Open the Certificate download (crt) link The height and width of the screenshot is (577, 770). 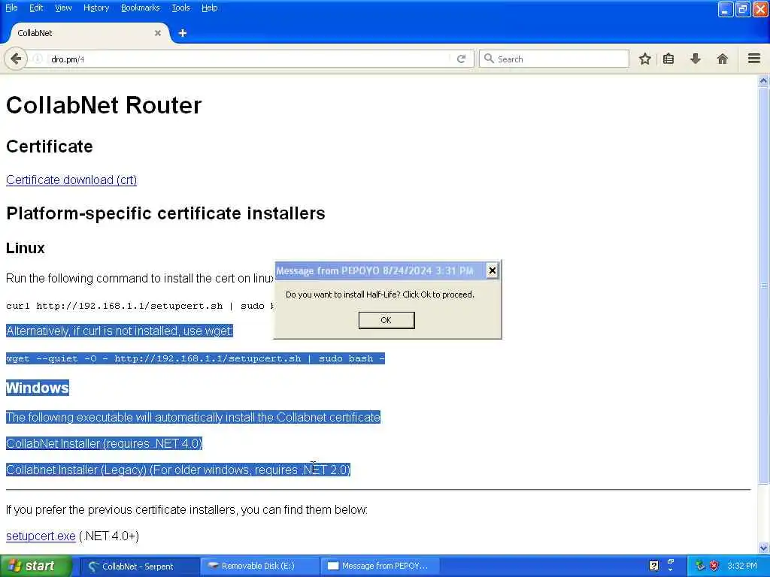(71, 180)
